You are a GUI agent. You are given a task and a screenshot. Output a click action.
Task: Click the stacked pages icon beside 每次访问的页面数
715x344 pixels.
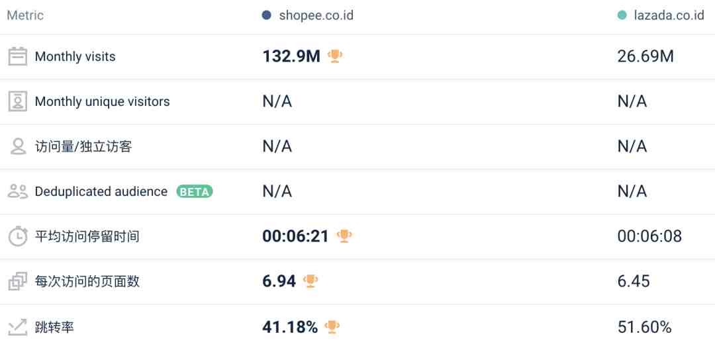(x=18, y=282)
